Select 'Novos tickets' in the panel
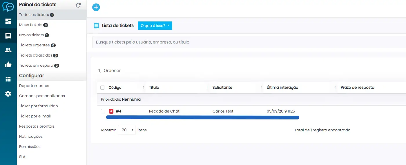Screen dimensions: 406x165 (x=31, y=35)
